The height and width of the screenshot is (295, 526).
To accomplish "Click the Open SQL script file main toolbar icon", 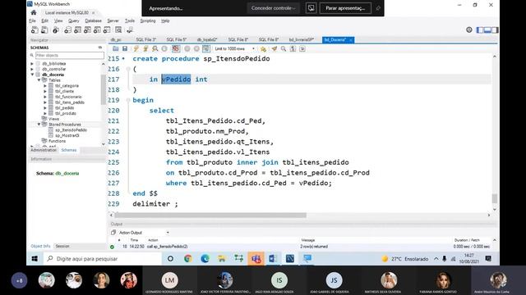I will tap(44, 30).
